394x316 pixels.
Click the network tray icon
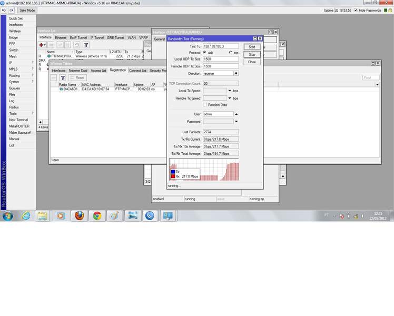pyautogui.click(x=356, y=216)
